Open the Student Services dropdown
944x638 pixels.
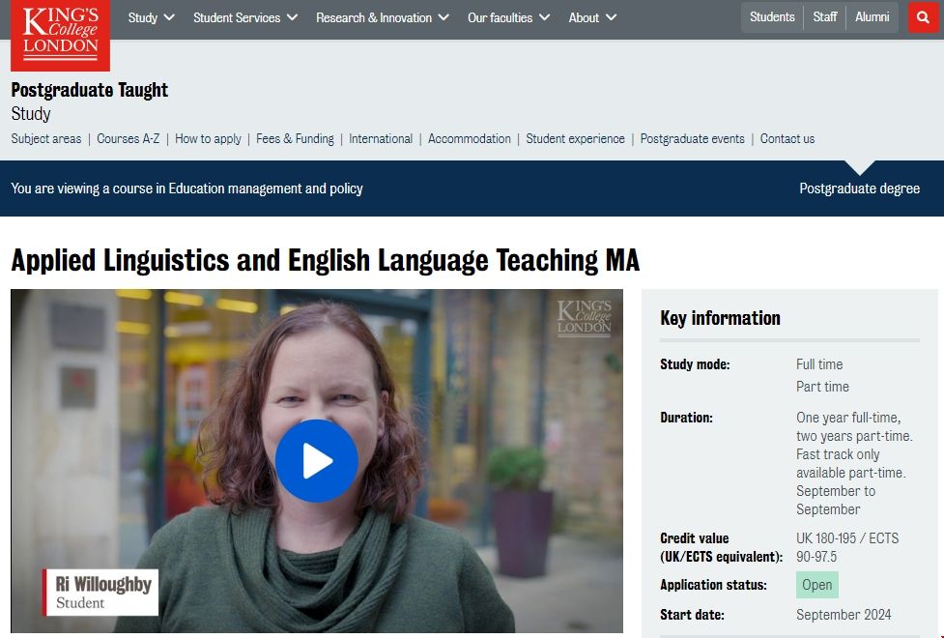pos(245,17)
